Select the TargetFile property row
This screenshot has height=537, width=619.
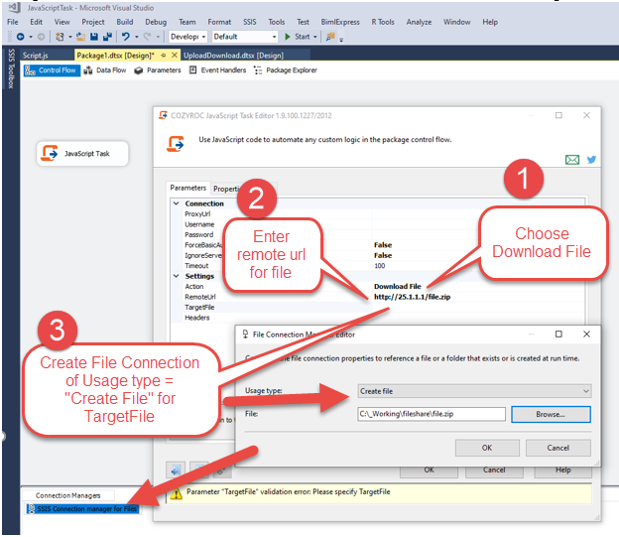(x=379, y=308)
